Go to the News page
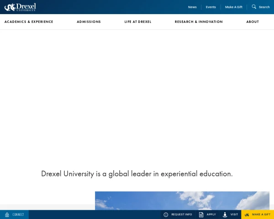 (192, 7)
